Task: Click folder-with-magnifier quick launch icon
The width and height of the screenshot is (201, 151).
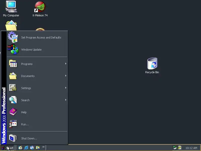Action: (x=38, y=148)
